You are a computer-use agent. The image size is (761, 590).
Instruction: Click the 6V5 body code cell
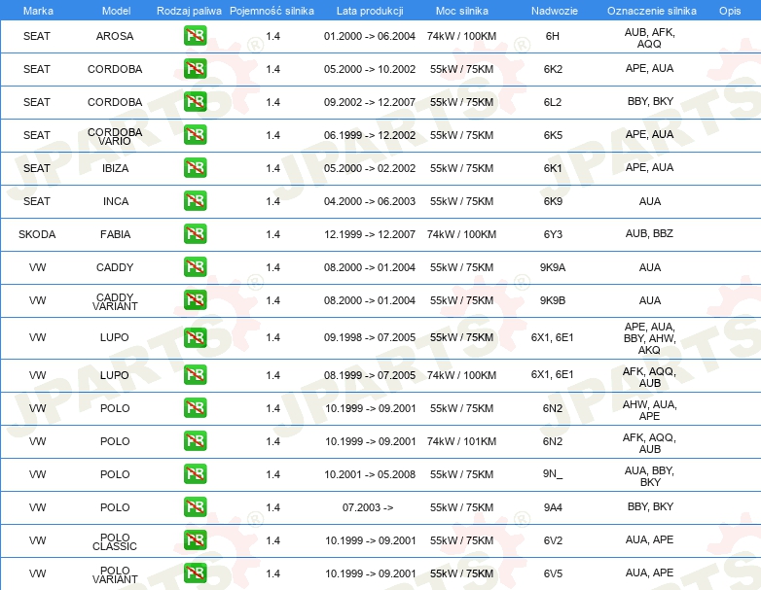point(553,573)
